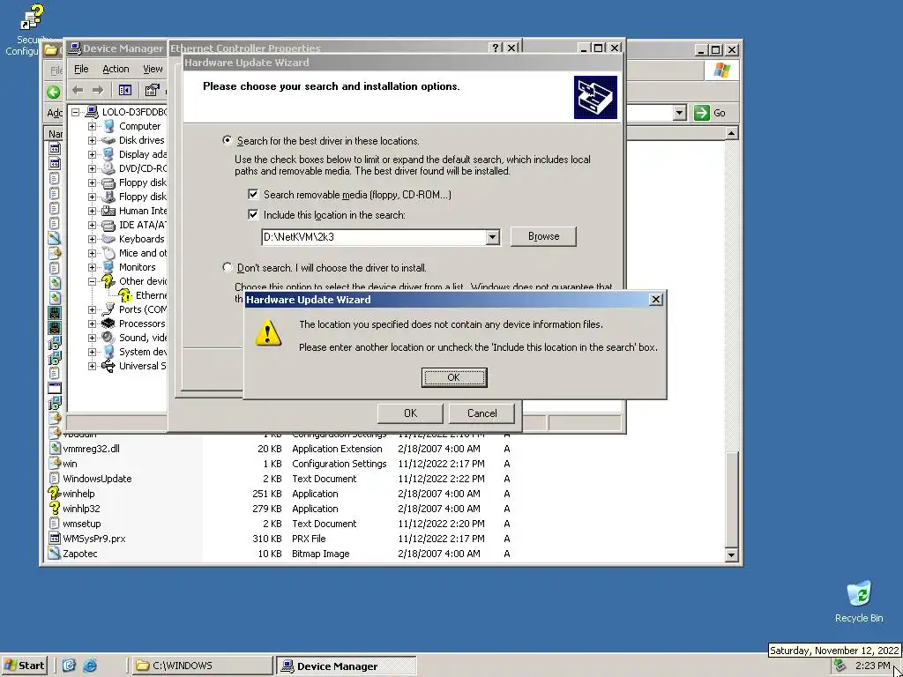
Task: Select the winhelp application icon
Action: pos(54,494)
